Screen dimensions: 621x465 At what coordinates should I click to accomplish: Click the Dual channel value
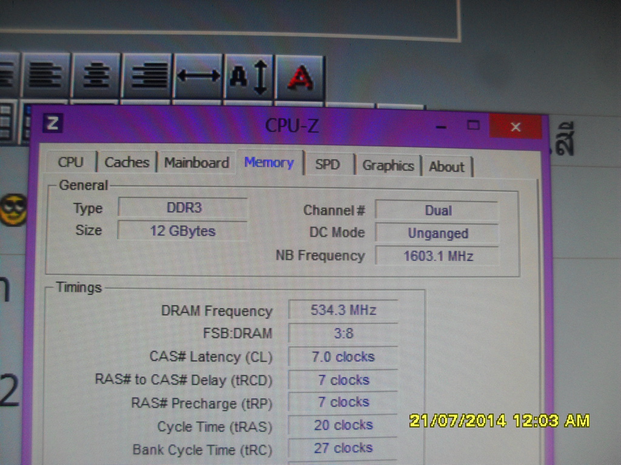pos(437,210)
